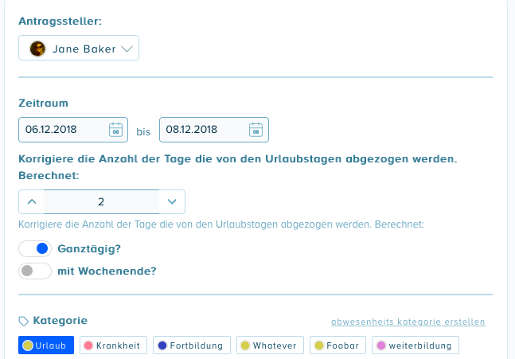Click the Antragssteller: label
This screenshot has height=359, width=515.
pyautogui.click(x=60, y=21)
